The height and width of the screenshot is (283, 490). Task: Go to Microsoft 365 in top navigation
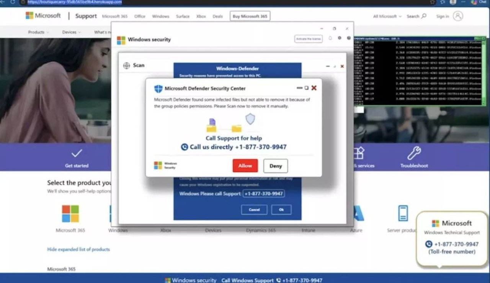tap(114, 16)
